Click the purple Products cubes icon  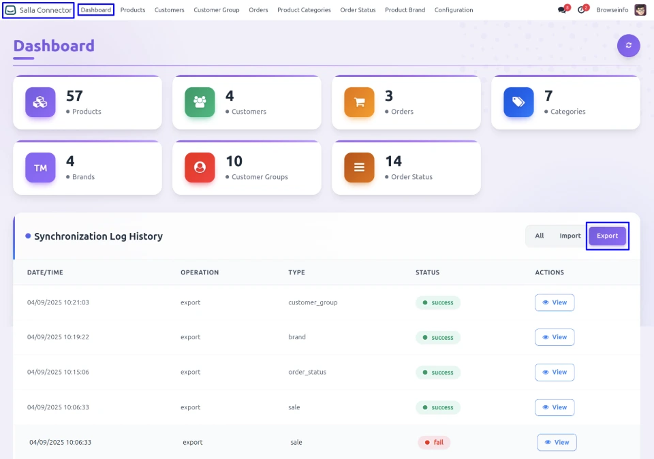click(x=40, y=102)
